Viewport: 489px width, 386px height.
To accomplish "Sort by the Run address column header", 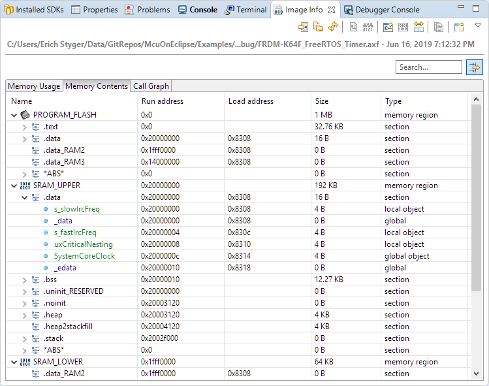I will (x=181, y=101).
